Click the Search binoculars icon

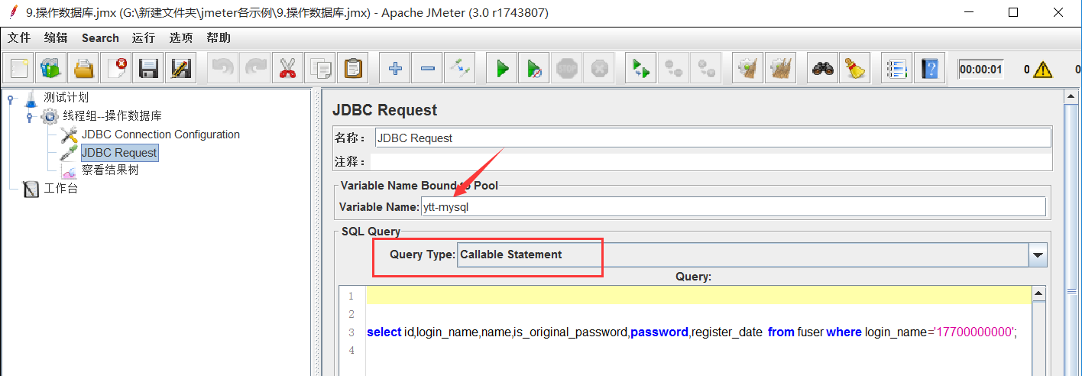(x=822, y=68)
